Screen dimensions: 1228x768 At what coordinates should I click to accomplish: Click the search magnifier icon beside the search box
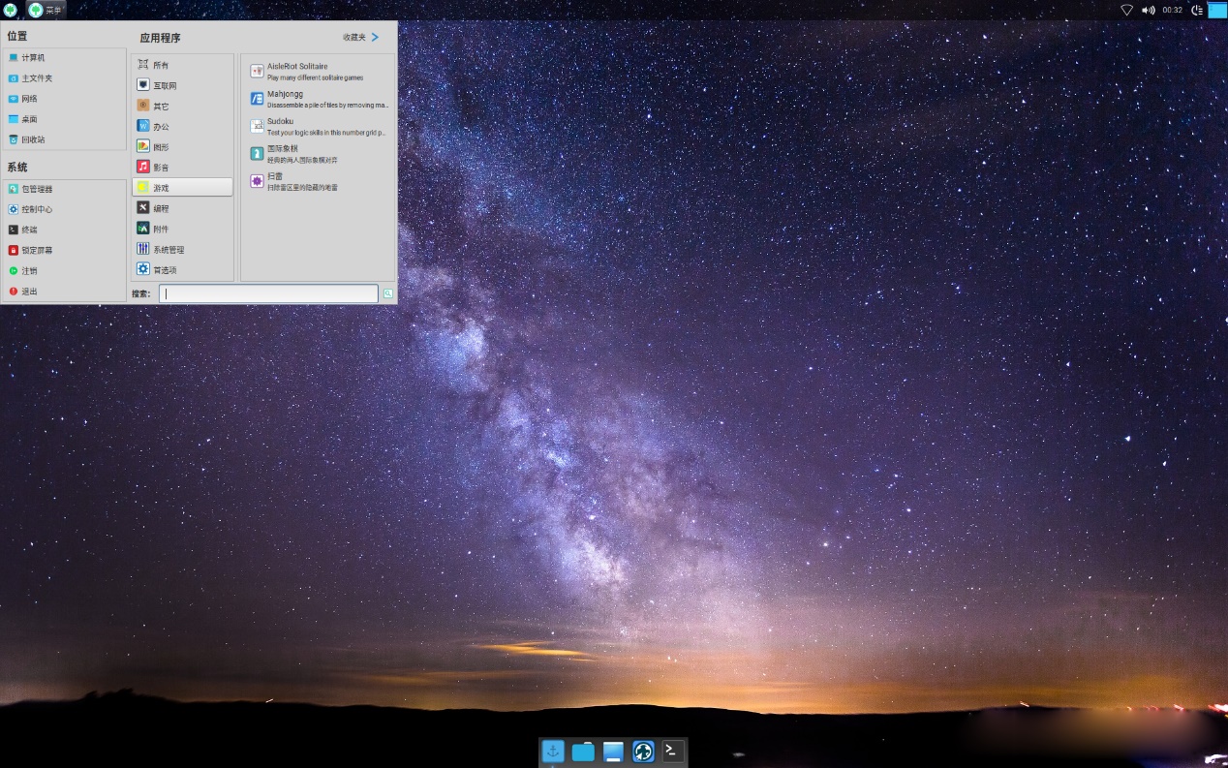[387, 293]
